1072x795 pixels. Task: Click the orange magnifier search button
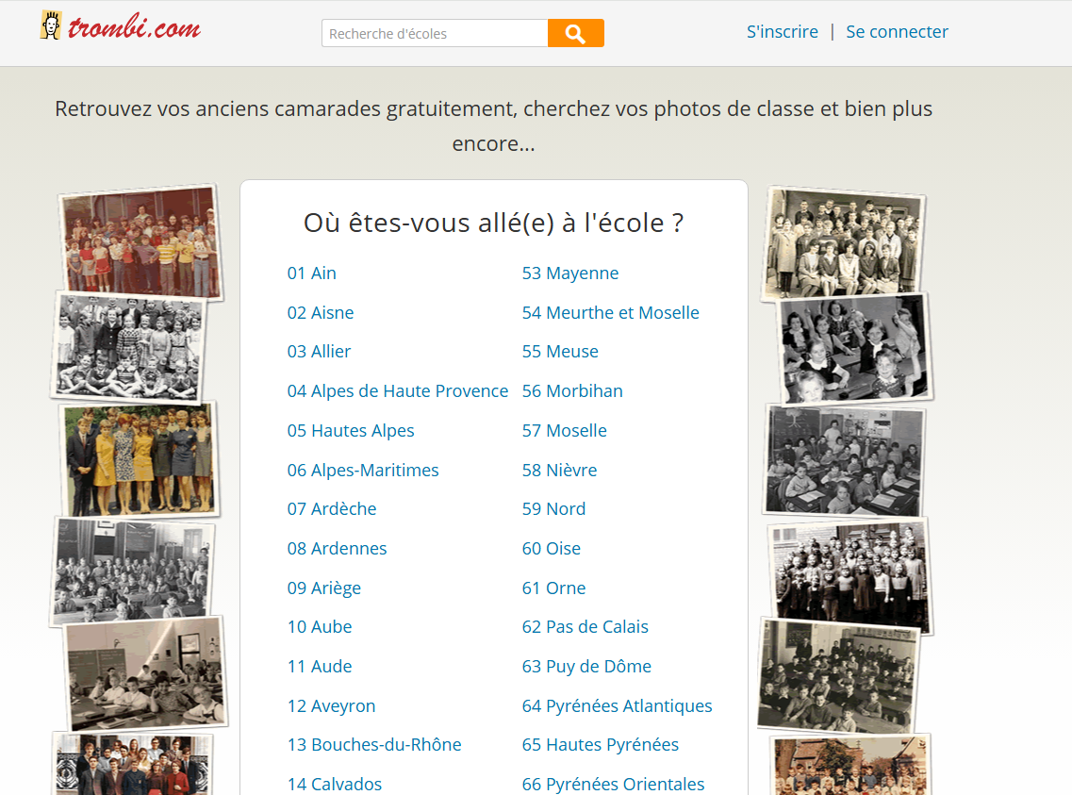tap(576, 33)
